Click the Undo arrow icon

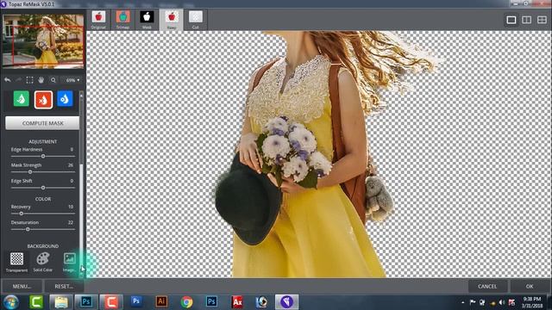pos(8,80)
